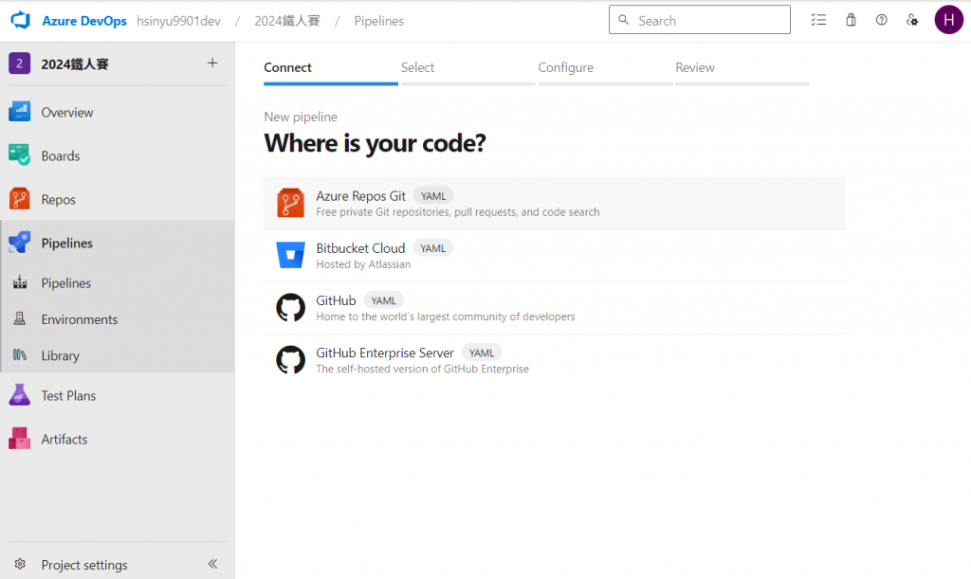Viewport: 971px width, 579px height.
Task: Select the bold Pipelines hub heading
Action: [x=67, y=244]
